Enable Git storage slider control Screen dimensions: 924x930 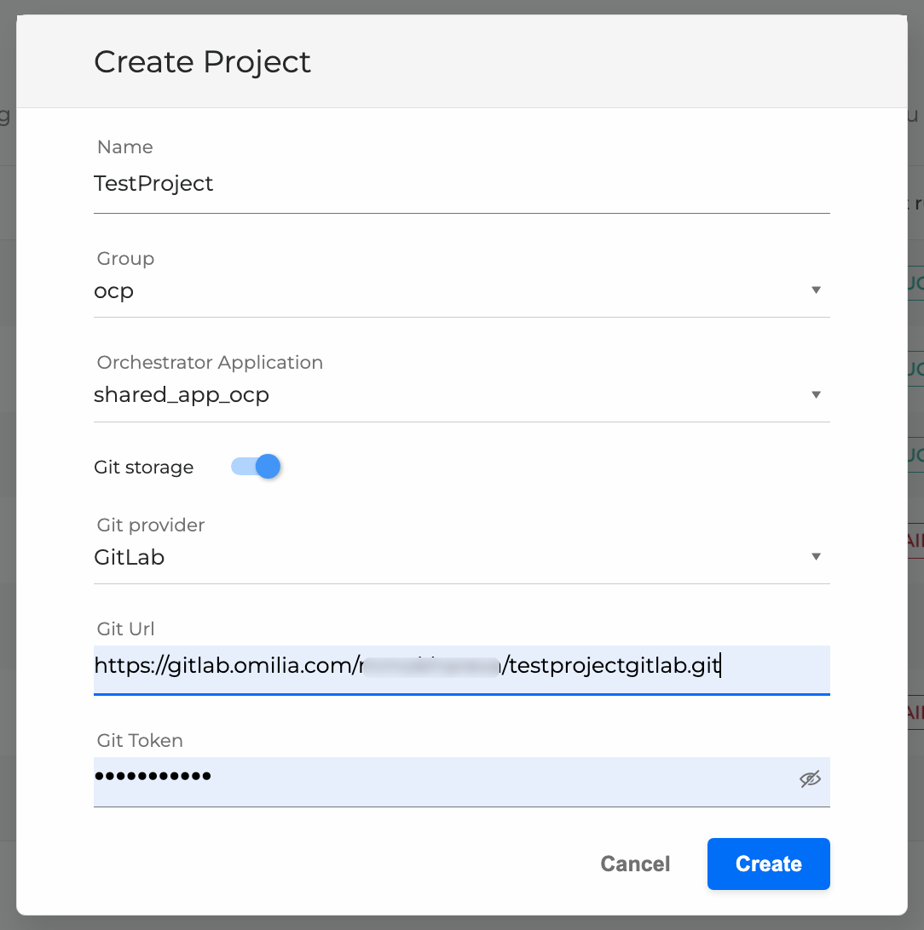[255, 467]
